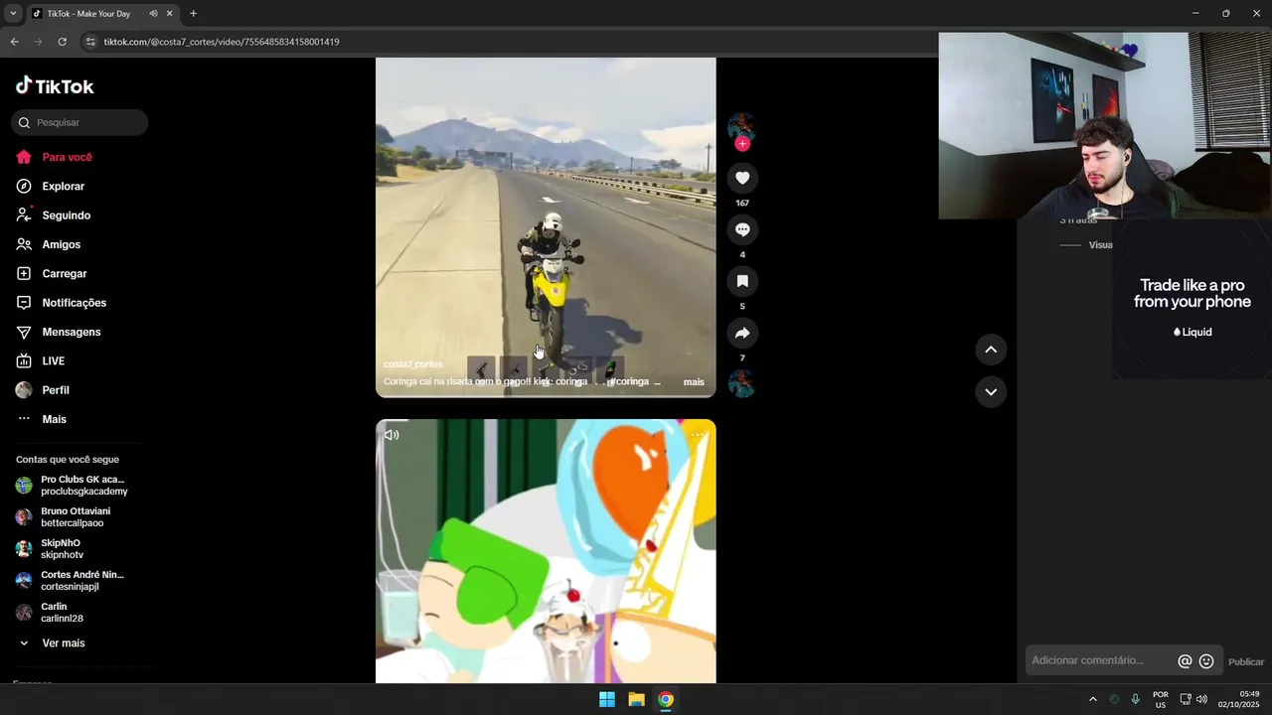
Task: Toggle sound on the lower video
Action: click(392, 435)
